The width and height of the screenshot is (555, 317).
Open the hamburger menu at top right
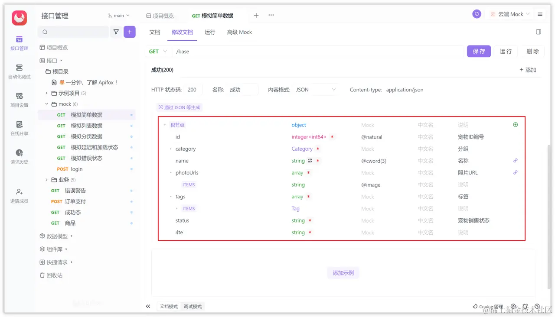coord(540,13)
